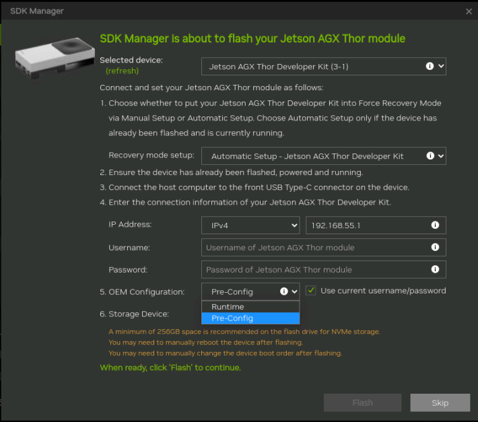
Task: Click the 'Recovery mode setup:' label
Action: [151, 155]
